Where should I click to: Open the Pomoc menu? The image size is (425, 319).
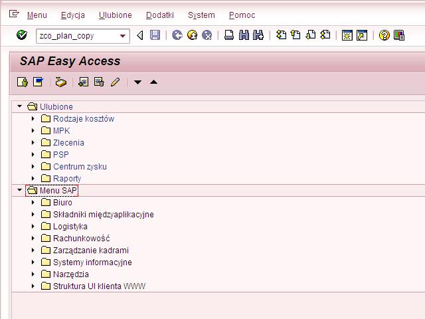[242, 15]
